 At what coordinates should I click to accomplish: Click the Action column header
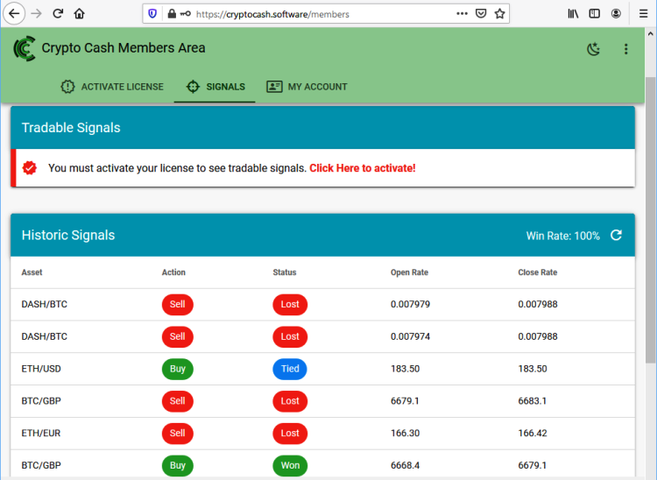tap(173, 272)
